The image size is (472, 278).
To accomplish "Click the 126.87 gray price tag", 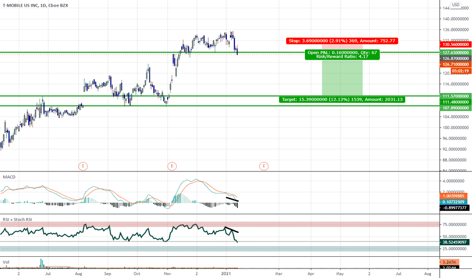I will [455, 59].
